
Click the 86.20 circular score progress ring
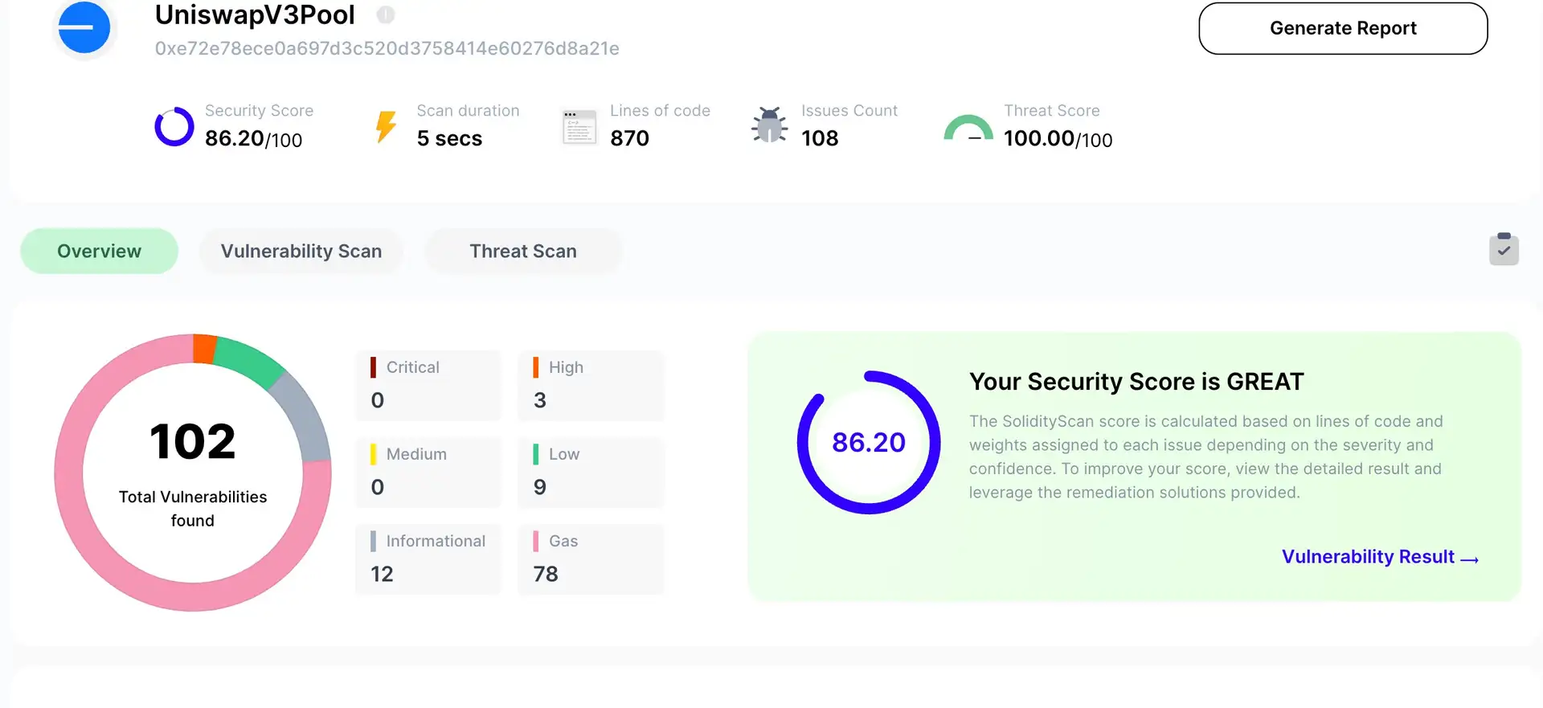click(x=868, y=443)
